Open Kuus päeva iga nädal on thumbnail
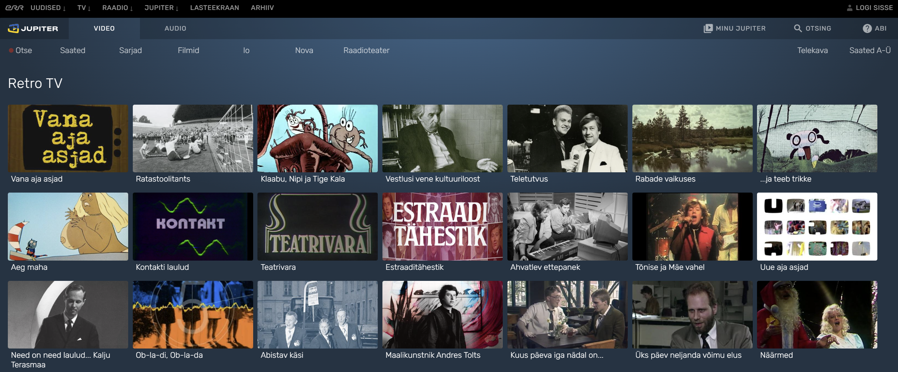This screenshot has width=898, height=372. (568, 315)
